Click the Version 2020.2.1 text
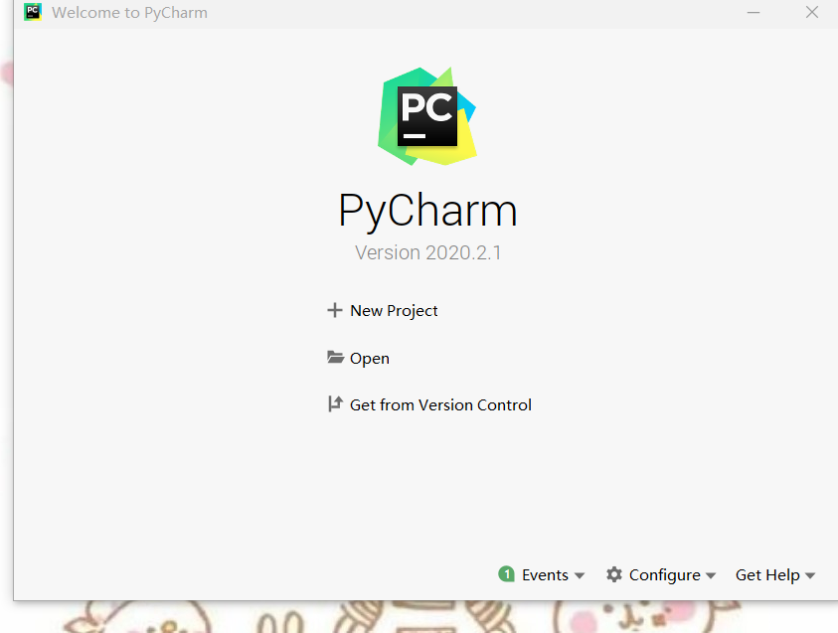The width and height of the screenshot is (838, 633). tap(428, 252)
